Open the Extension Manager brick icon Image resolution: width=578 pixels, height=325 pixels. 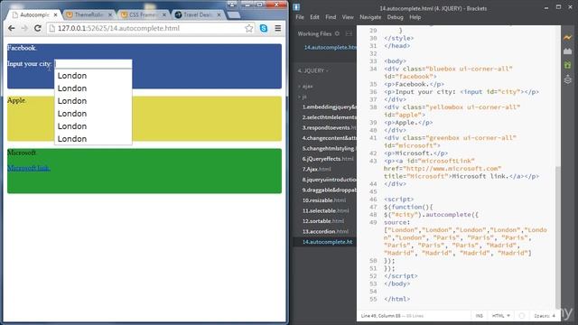tap(568, 51)
